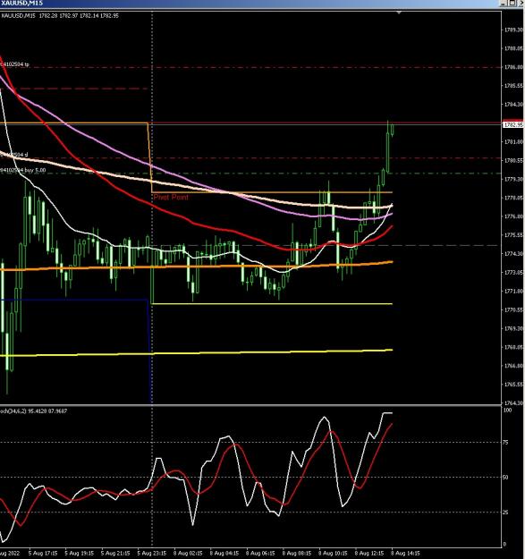Select the take profit order line label
The width and height of the screenshot is (525, 559).
click(x=14, y=64)
